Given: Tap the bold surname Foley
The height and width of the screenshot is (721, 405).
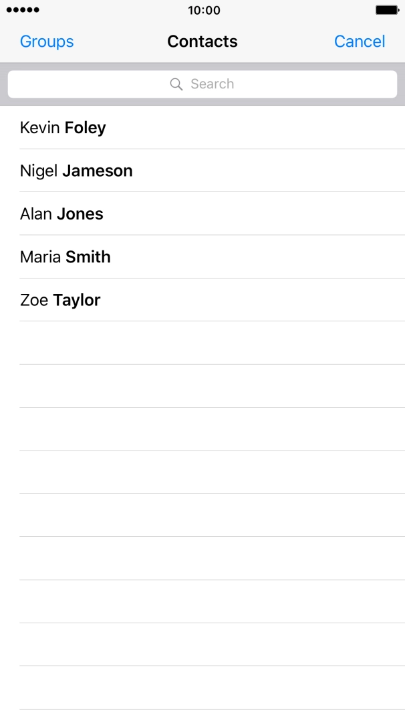Looking at the screenshot, I should (x=85, y=128).
